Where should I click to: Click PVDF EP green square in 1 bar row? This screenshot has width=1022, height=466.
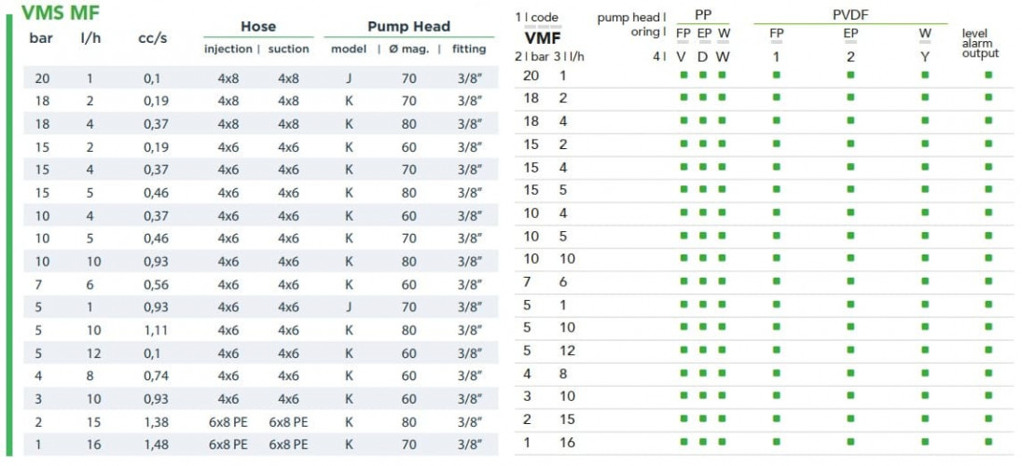point(850,442)
